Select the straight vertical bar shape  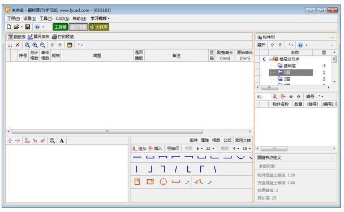click(x=137, y=169)
